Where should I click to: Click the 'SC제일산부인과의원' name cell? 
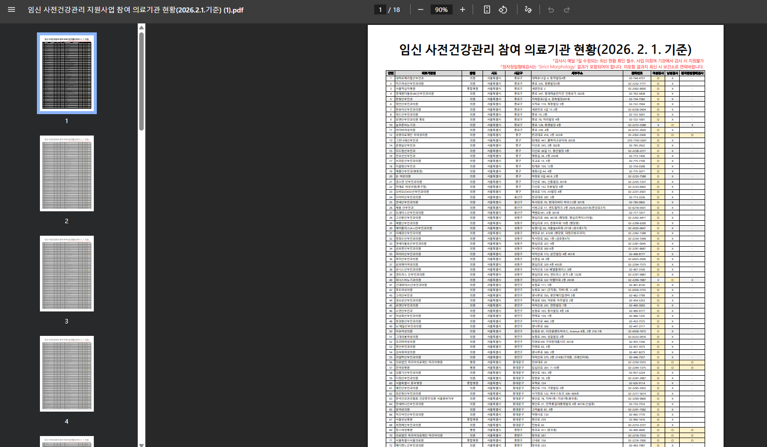click(x=429, y=326)
